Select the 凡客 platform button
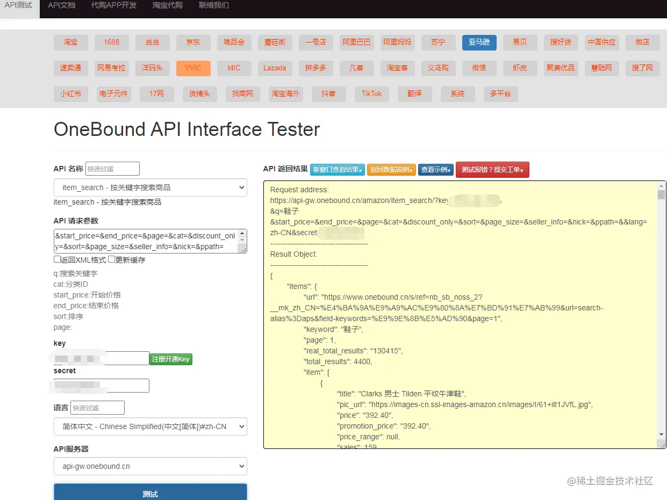The image size is (667, 500). click(x=357, y=68)
